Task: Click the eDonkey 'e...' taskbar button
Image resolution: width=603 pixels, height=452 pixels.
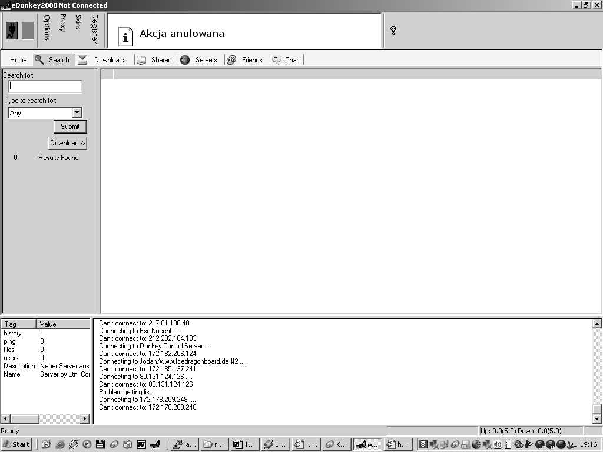Action: click(x=367, y=444)
